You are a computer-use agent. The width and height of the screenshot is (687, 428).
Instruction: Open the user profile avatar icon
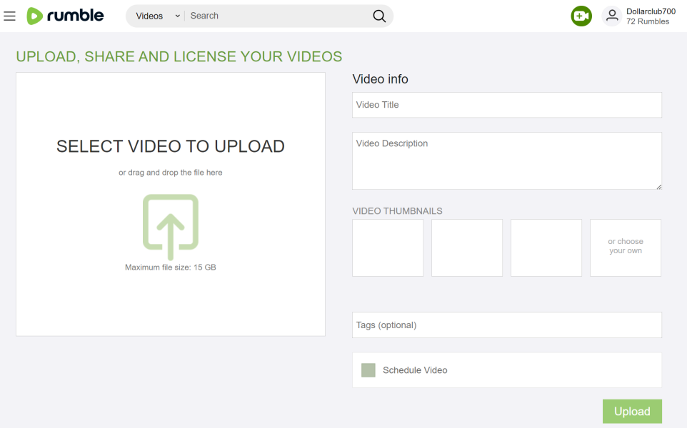point(612,16)
